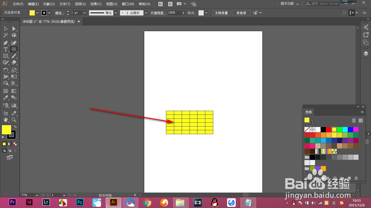Select the Rotate tool
Image resolution: width=371 pixels, height=208 pixels.
tap(5, 70)
